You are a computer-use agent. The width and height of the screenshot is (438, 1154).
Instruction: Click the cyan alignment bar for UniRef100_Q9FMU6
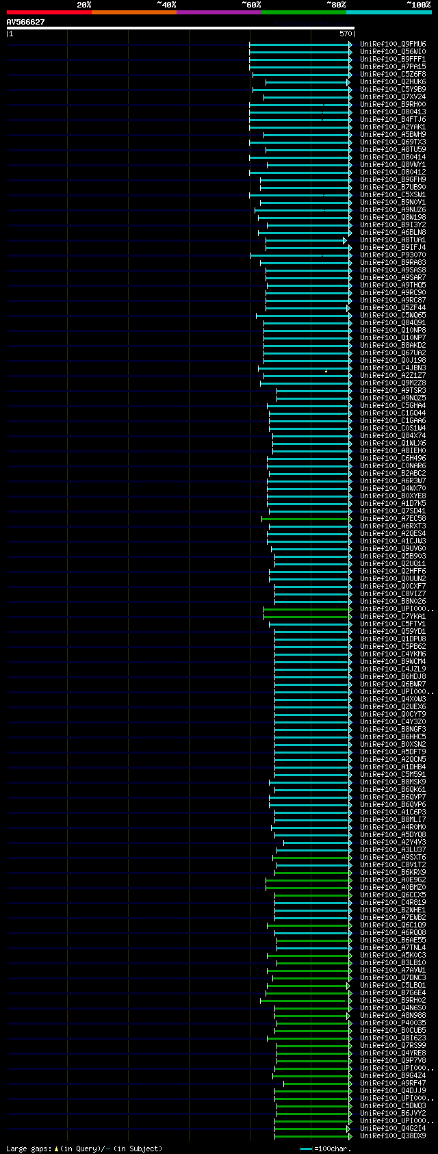(x=300, y=44)
